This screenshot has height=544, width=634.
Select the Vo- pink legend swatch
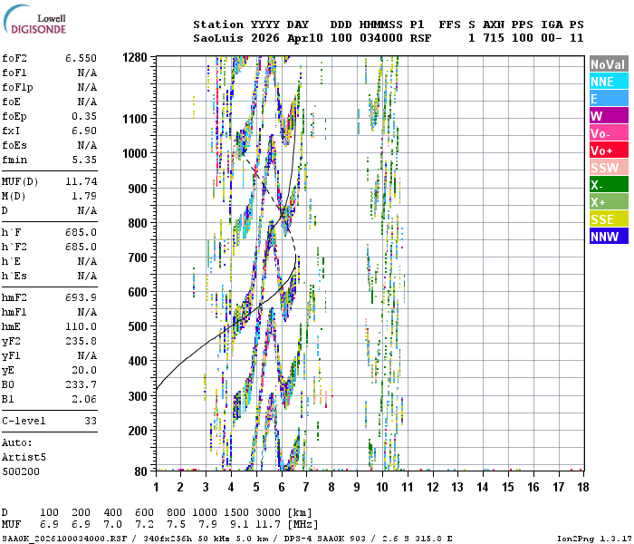[x=609, y=133]
